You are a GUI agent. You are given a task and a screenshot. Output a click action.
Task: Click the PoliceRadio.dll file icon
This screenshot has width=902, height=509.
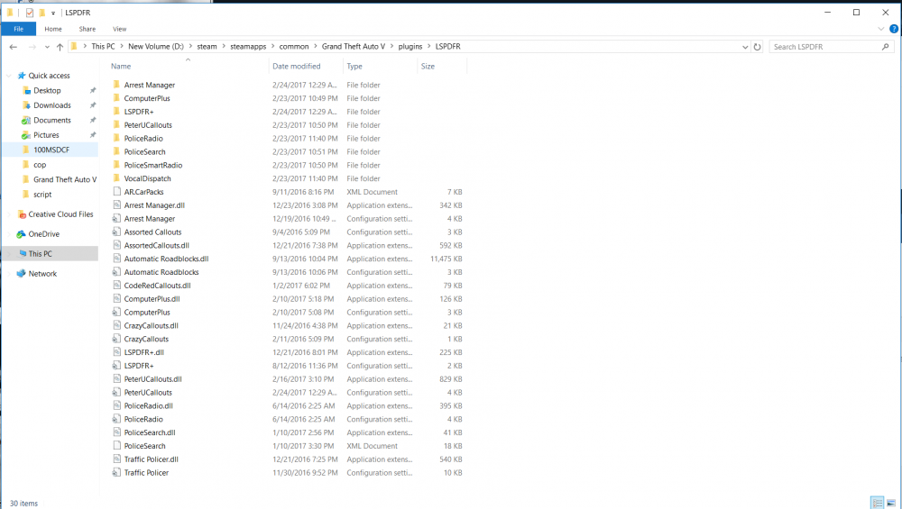(116, 405)
